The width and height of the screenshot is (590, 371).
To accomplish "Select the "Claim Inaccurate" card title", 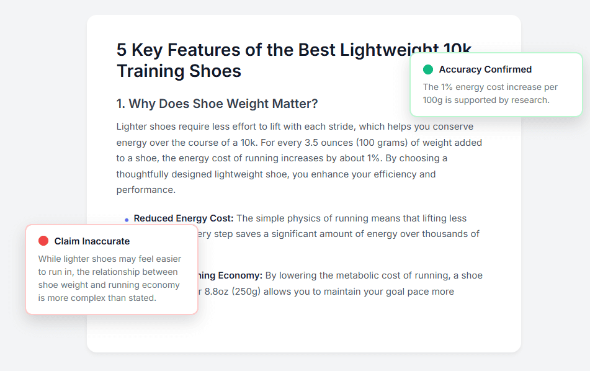I will point(92,241).
